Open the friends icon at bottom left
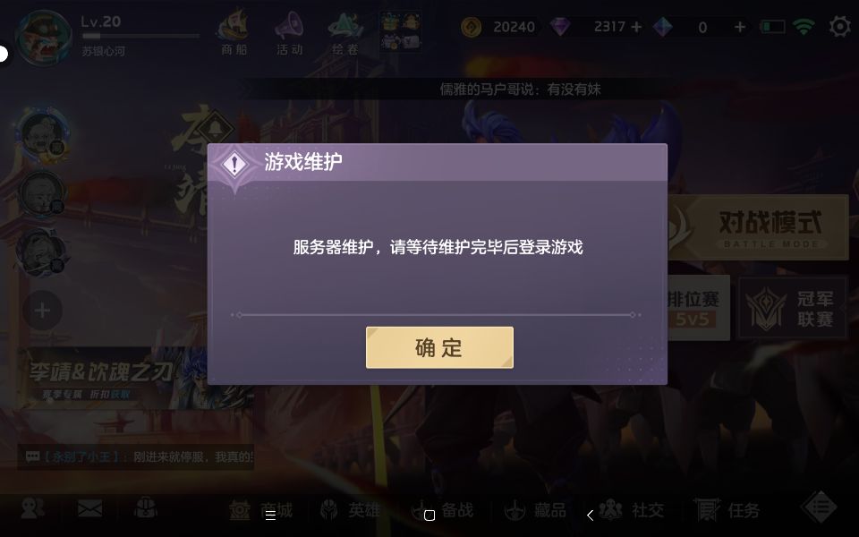The height and width of the screenshot is (537, 859). [x=32, y=508]
